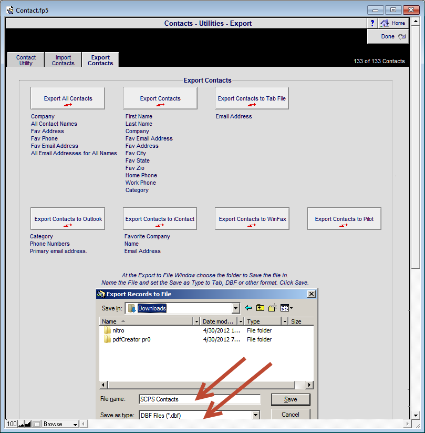Toggle the status area icon in the status bar
425x433 pixels.
37,424
